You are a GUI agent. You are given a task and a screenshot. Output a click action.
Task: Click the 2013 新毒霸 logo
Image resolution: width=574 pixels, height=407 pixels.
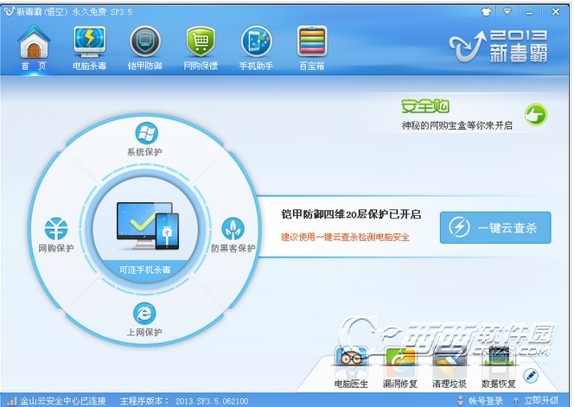click(498, 47)
